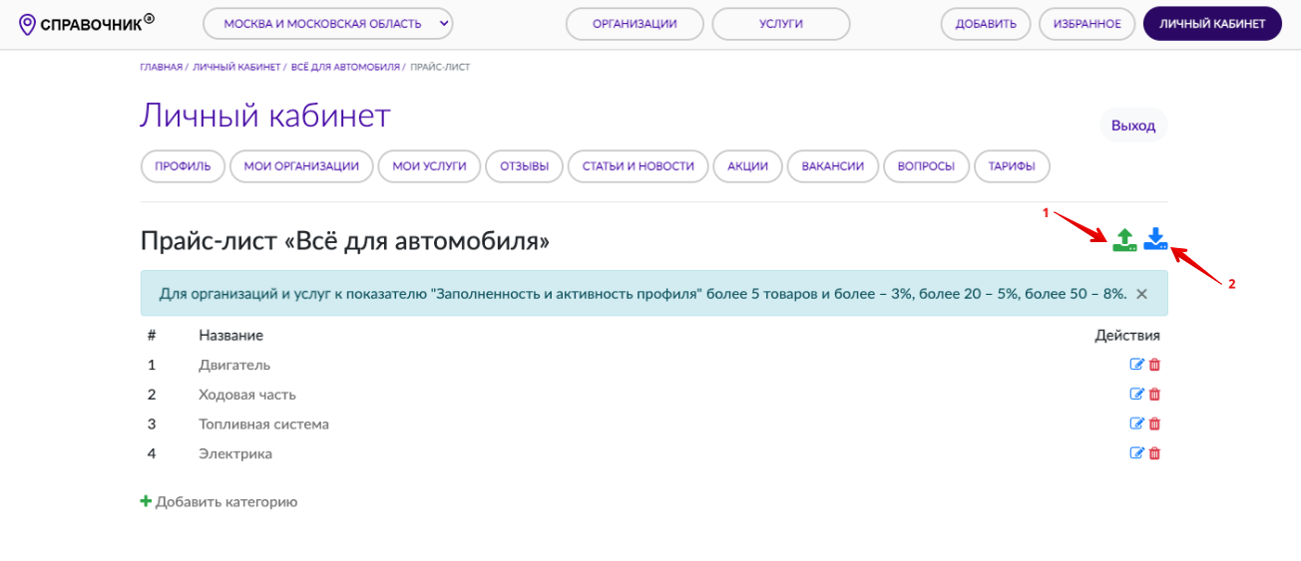Screen dimensions: 1301x561
Task: Switch to the Мои услуги tab
Action: click(430, 166)
